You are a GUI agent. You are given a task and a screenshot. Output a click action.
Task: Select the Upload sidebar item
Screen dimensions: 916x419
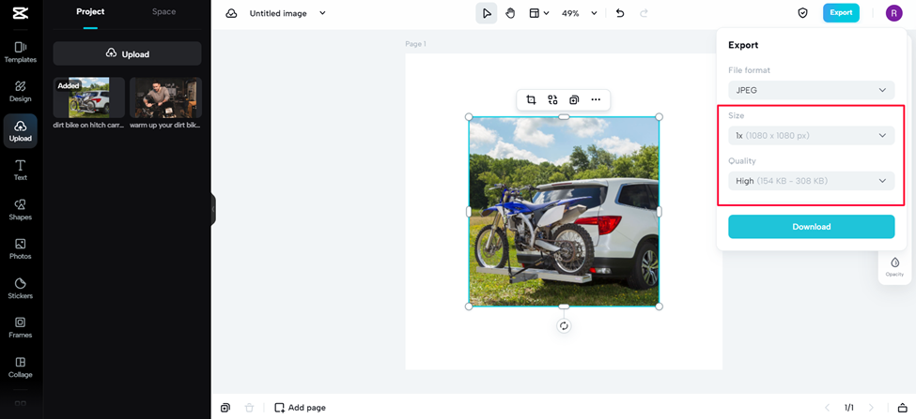[21, 131]
